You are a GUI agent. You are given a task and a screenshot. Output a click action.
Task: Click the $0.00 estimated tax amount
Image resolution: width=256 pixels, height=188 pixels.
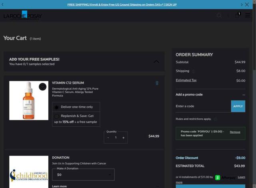click(241, 81)
